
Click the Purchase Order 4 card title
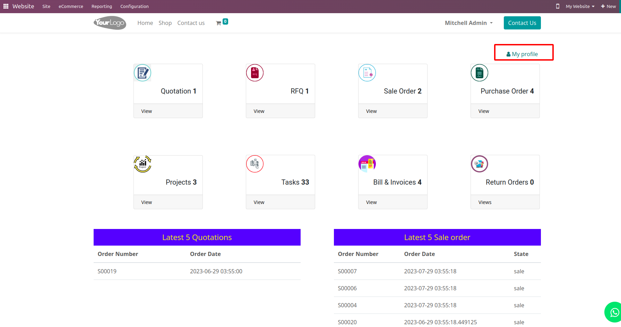[507, 91]
